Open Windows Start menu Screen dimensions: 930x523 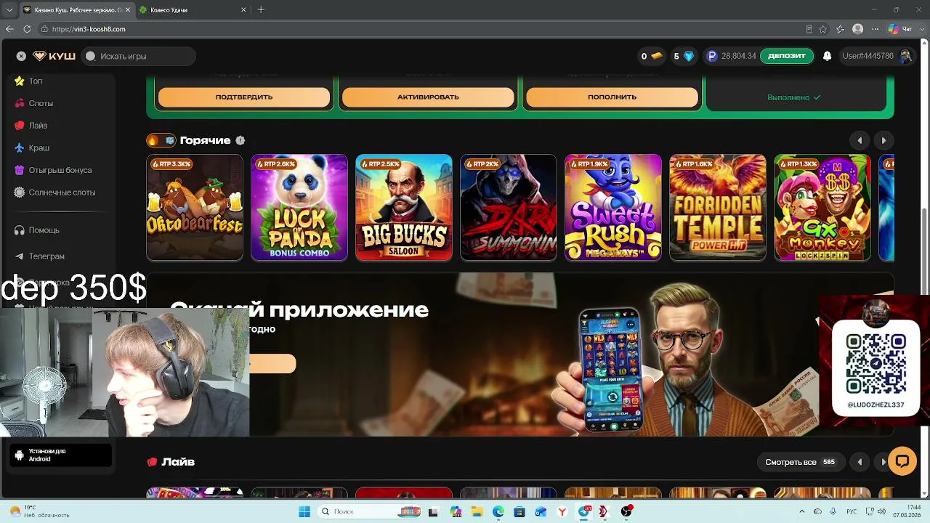pyautogui.click(x=304, y=511)
